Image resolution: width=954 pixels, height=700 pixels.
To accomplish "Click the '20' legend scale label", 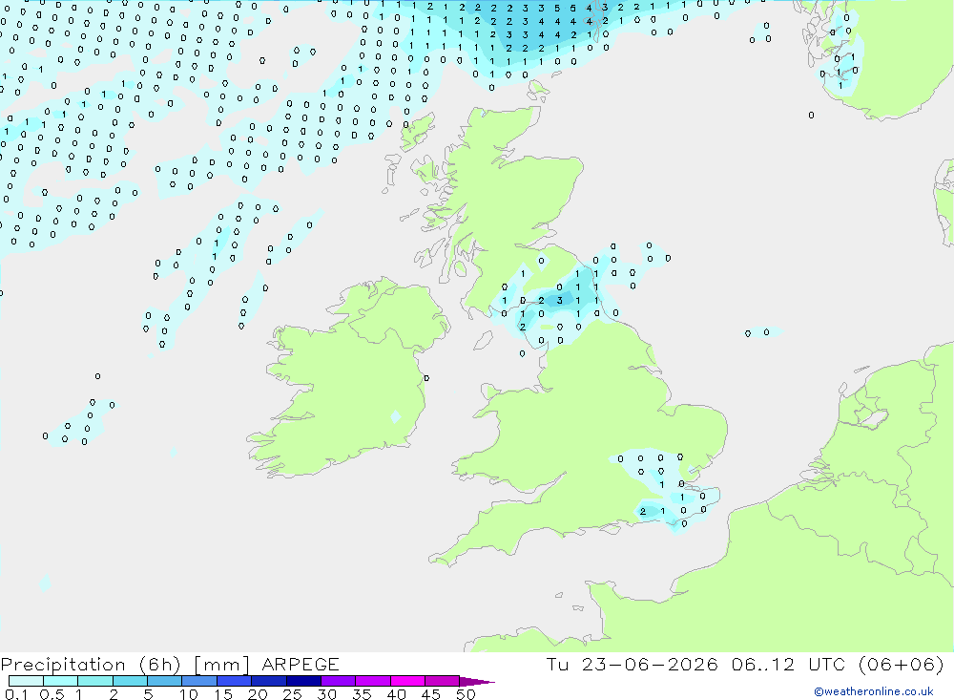I will click(258, 694).
